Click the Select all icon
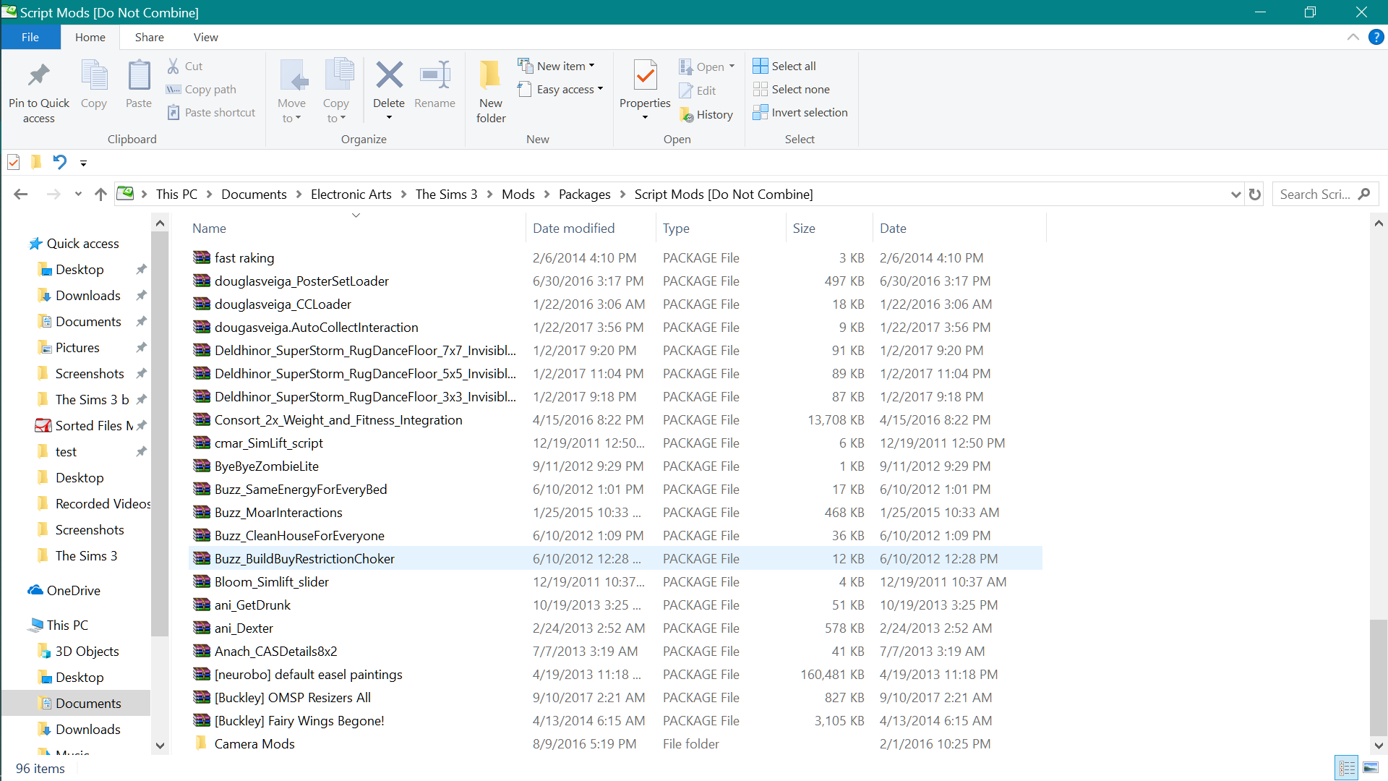1388x781 pixels. pyautogui.click(x=761, y=66)
